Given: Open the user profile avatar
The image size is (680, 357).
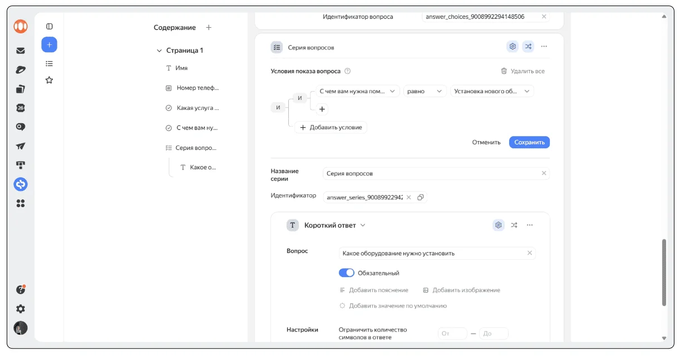Looking at the screenshot, I should pyautogui.click(x=21, y=328).
